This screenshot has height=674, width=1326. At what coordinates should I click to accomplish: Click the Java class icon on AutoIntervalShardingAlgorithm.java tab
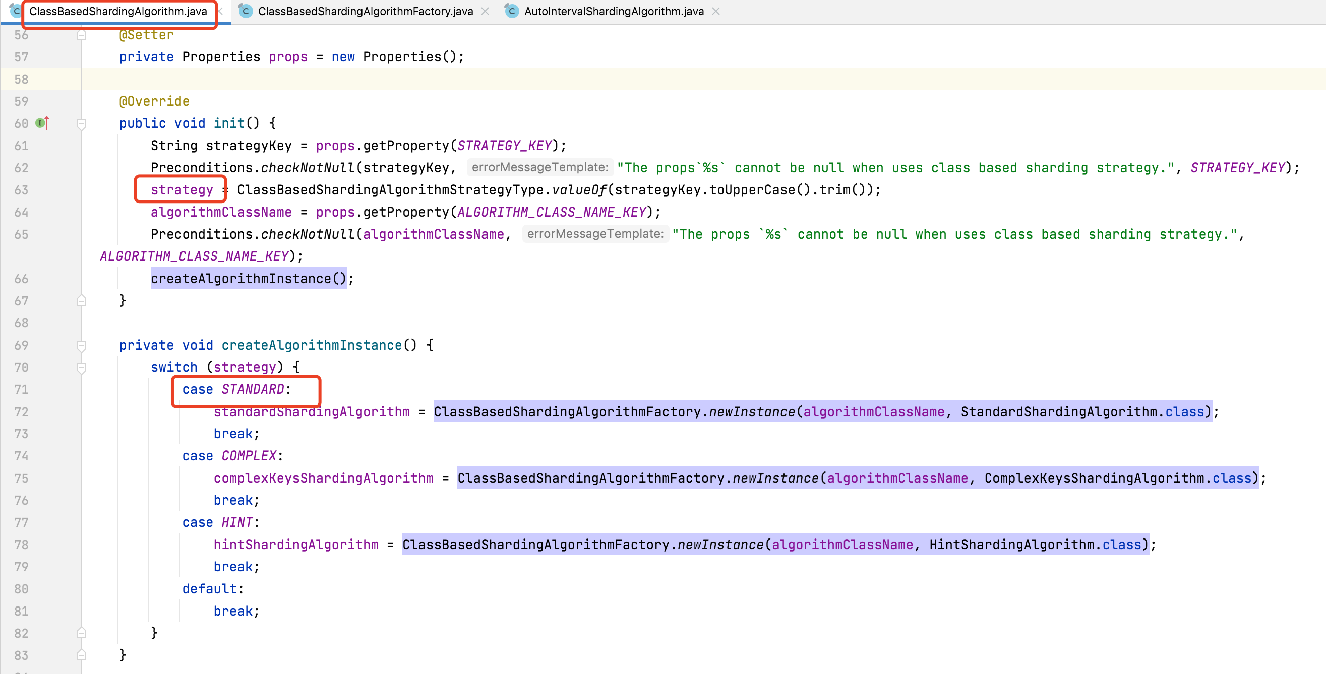[511, 11]
